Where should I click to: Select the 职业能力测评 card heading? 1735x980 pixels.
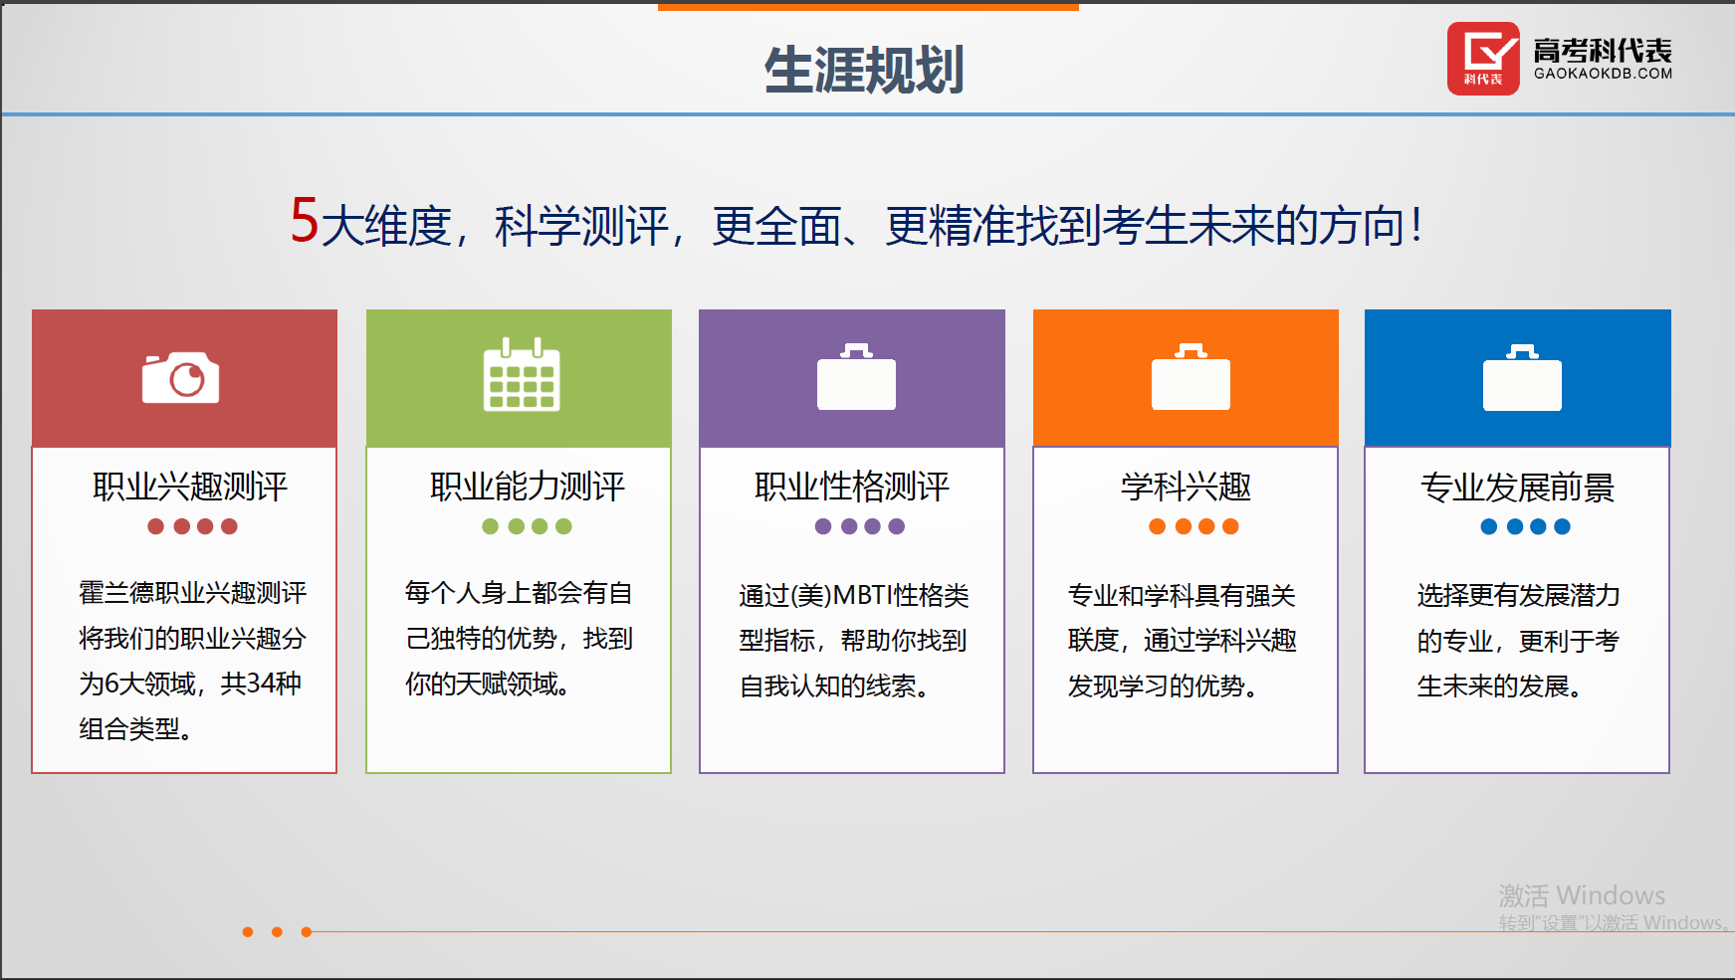click(527, 487)
